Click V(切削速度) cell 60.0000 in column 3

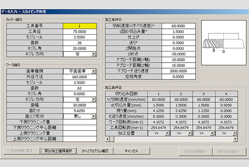[x=204, y=100]
